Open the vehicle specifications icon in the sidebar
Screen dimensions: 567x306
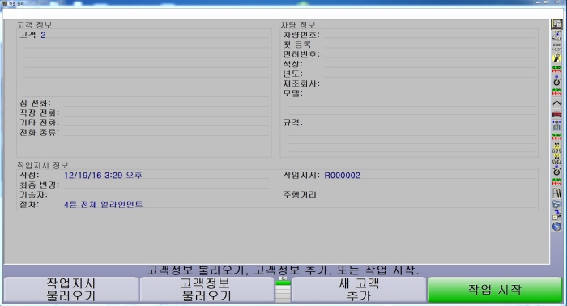click(x=556, y=36)
